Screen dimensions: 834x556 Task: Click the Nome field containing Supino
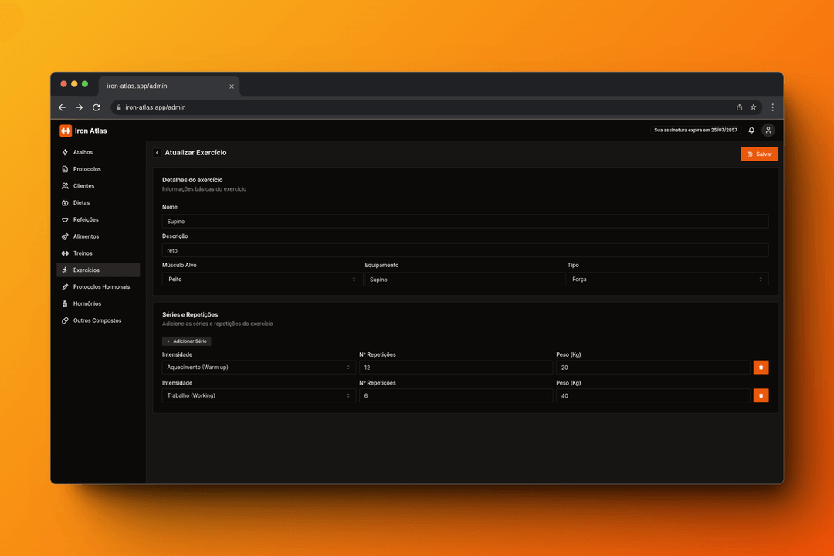click(463, 221)
